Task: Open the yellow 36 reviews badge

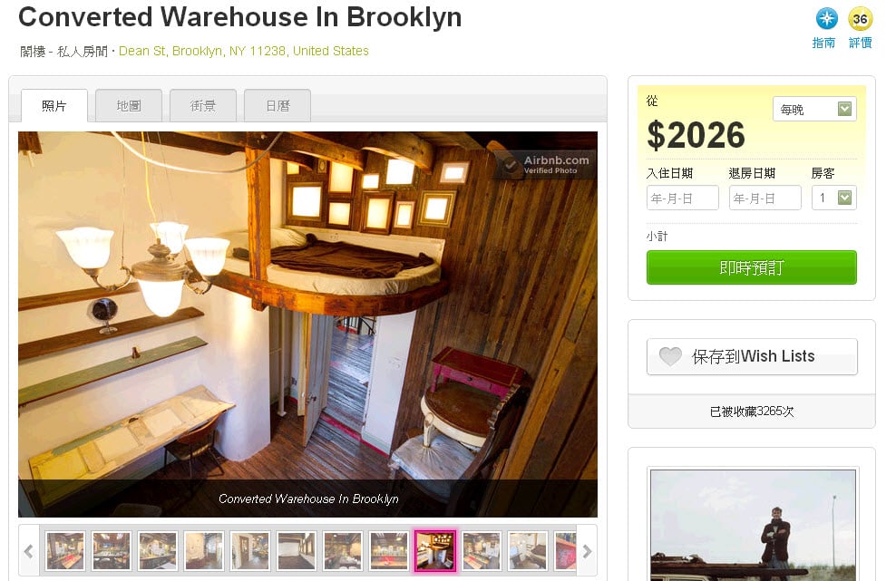Action: [x=860, y=19]
